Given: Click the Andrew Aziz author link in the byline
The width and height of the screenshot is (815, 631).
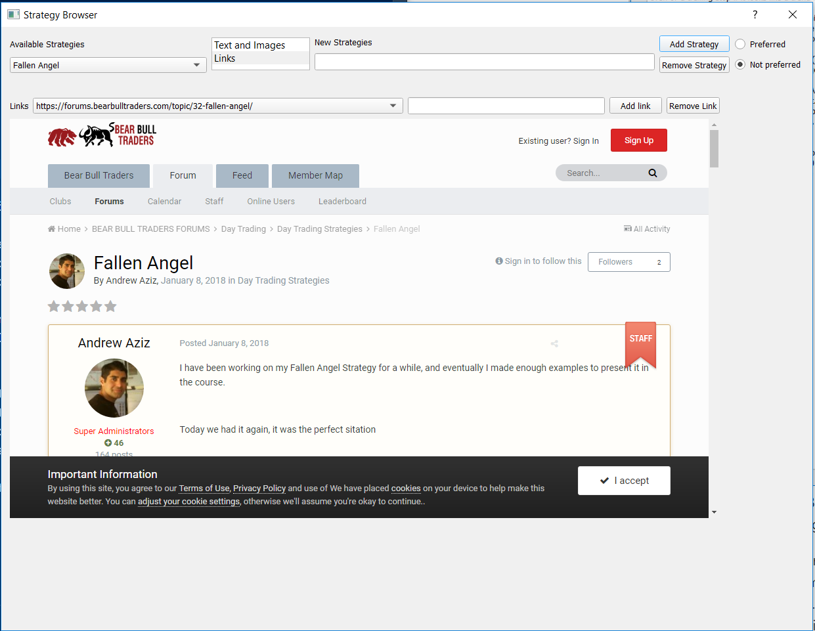Looking at the screenshot, I should (x=131, y=280).
